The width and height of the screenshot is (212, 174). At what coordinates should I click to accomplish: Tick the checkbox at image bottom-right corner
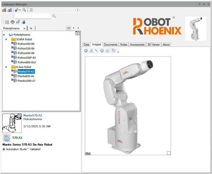[169, 153]
